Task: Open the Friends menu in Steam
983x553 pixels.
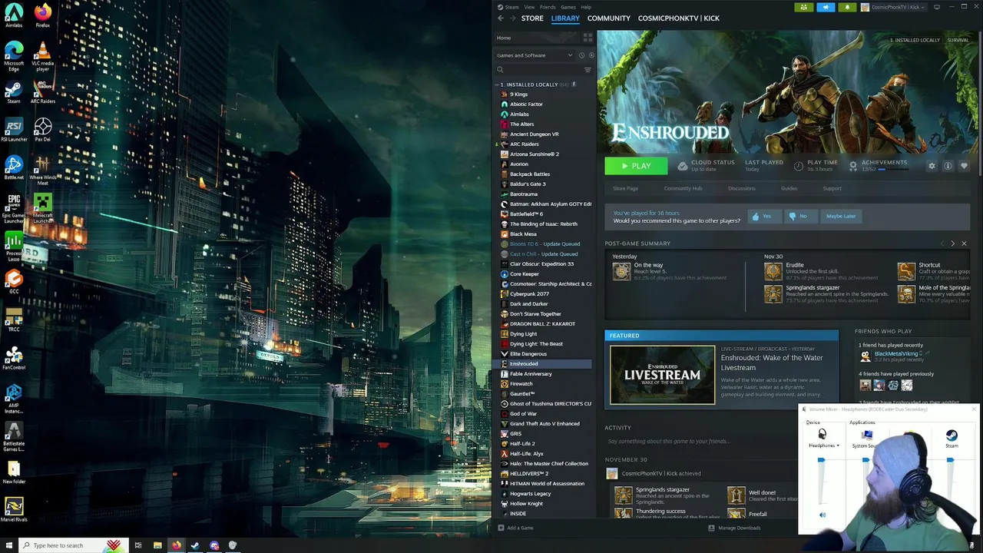Action: [548, 7]
